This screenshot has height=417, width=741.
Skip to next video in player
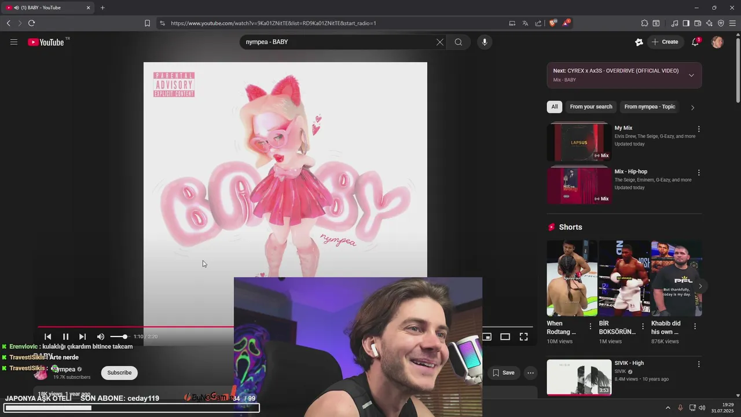(x=82, y=336)
